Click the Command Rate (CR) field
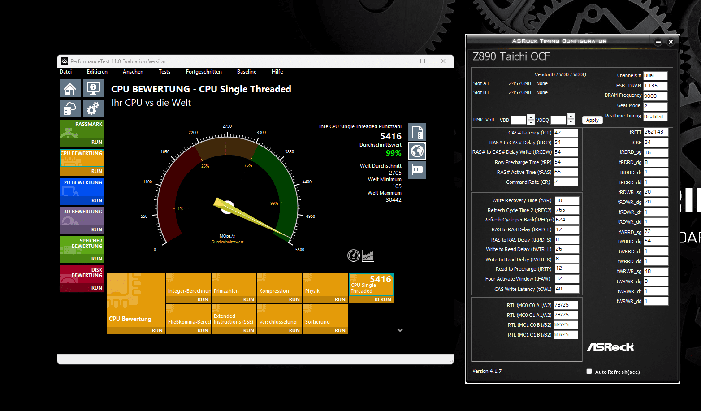Screen dimensions: 701x411 (566, 182)
